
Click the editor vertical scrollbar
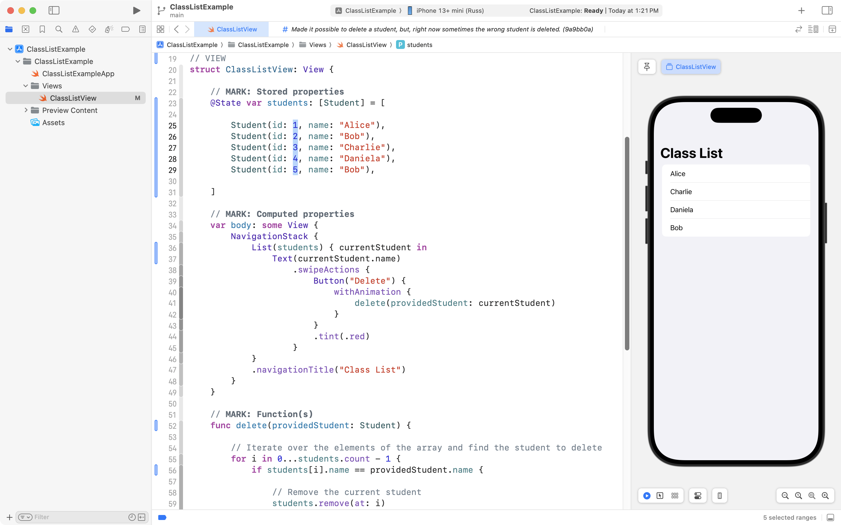(627, 243)
